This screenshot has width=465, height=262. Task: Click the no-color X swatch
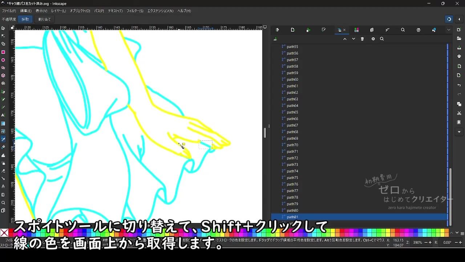(x=4, y=233)
